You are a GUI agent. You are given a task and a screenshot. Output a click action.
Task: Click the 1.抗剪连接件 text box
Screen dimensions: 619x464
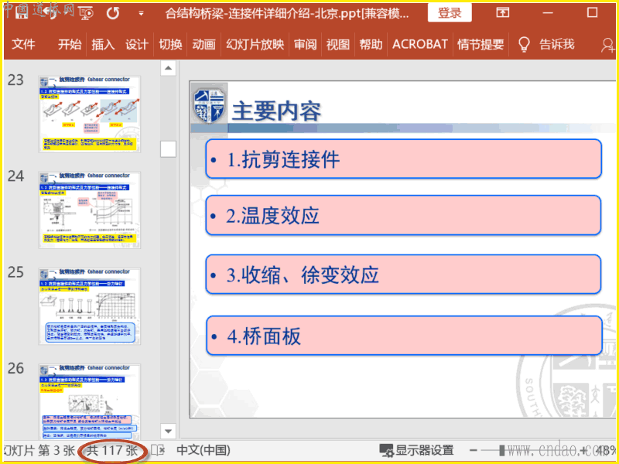403,159
